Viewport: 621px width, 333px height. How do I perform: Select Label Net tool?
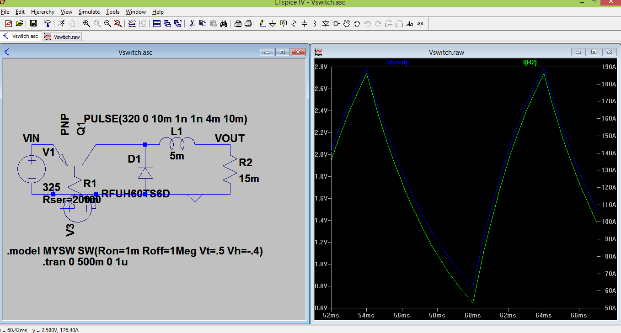point(284,23)
